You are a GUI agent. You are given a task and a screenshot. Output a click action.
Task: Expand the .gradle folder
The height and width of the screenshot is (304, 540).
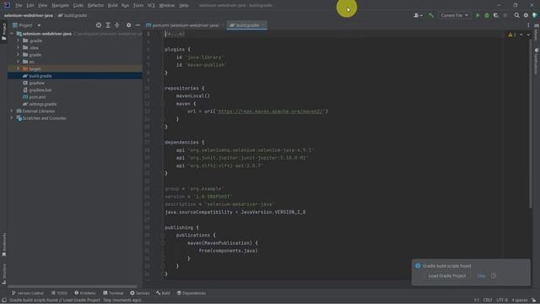(18, 41)
